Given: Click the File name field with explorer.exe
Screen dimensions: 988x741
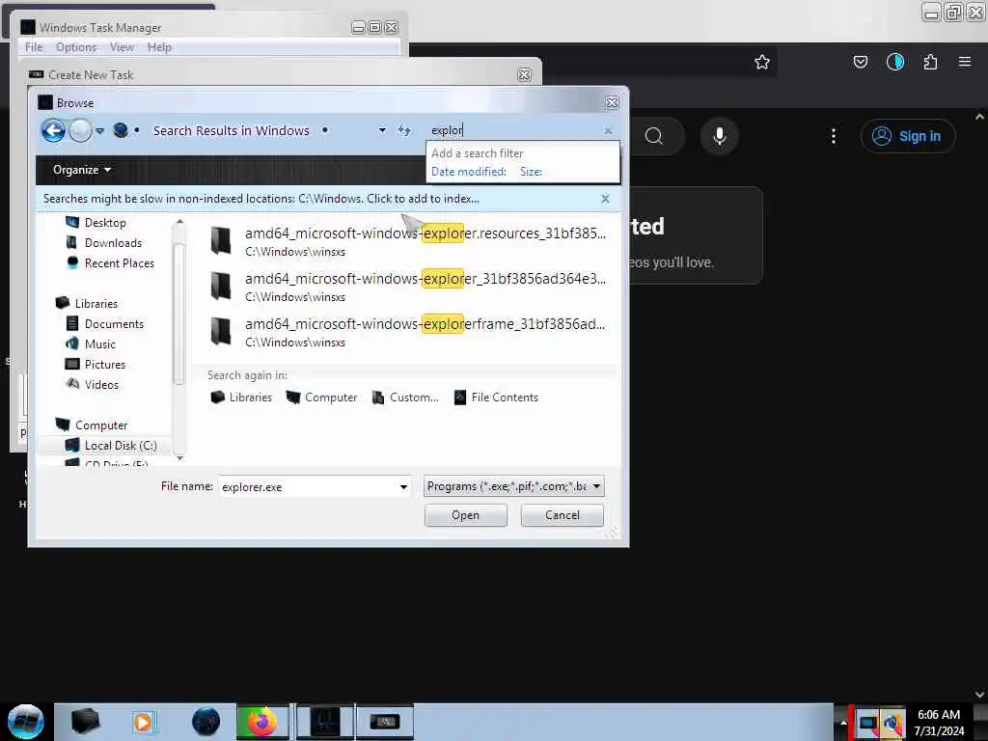Looking at the screenshot, I should coord(308,486).
